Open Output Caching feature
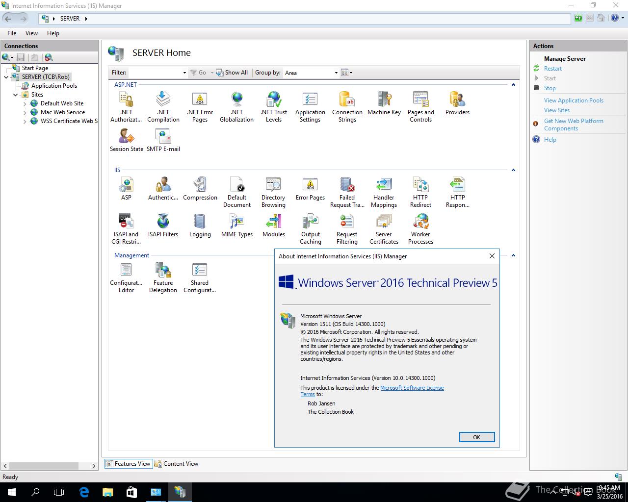Viewport: 628px width, 502px height. point(310,228)
